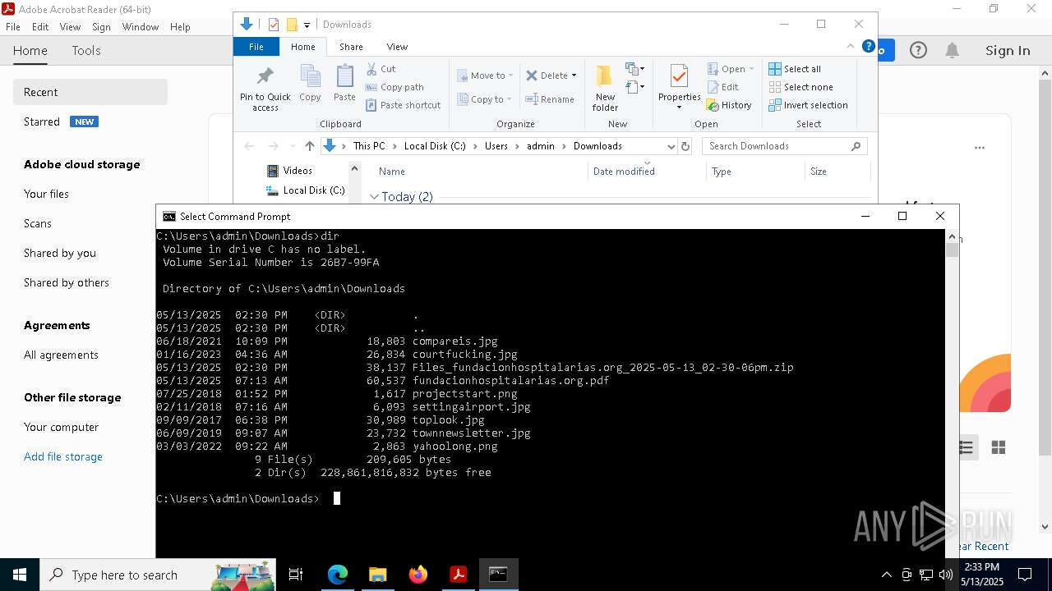Expand the Delete dropdown arrow
The height and width of the screenshot is (591, 1052).
(574, 76)
